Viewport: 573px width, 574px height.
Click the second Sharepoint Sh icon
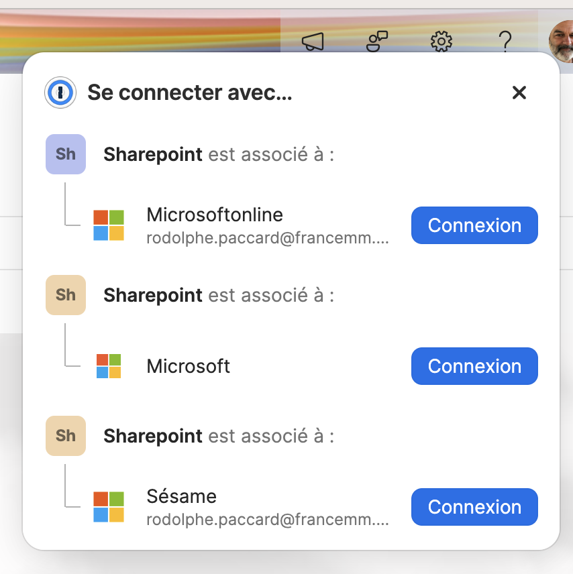point(66,295)
